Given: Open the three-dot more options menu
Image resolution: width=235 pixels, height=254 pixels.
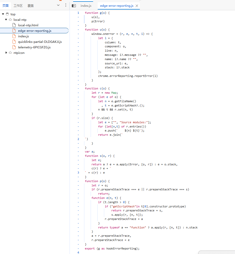Looking at the screenshot, I should point(66,5).
